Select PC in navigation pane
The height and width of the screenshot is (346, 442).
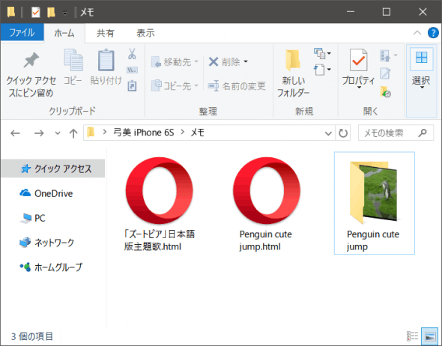click(x=33, y=218)
